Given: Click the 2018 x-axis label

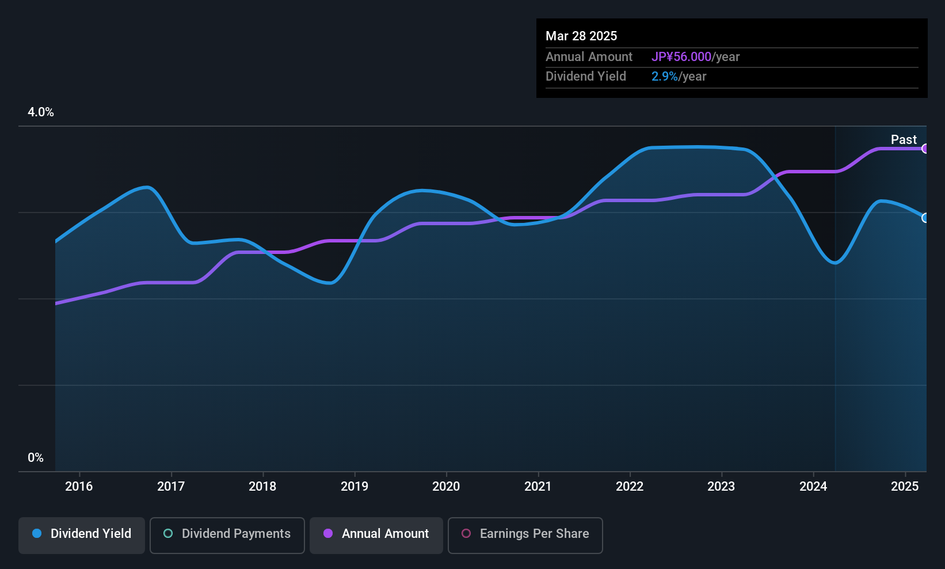Looking at the screenshot, I should pos(262,486).
